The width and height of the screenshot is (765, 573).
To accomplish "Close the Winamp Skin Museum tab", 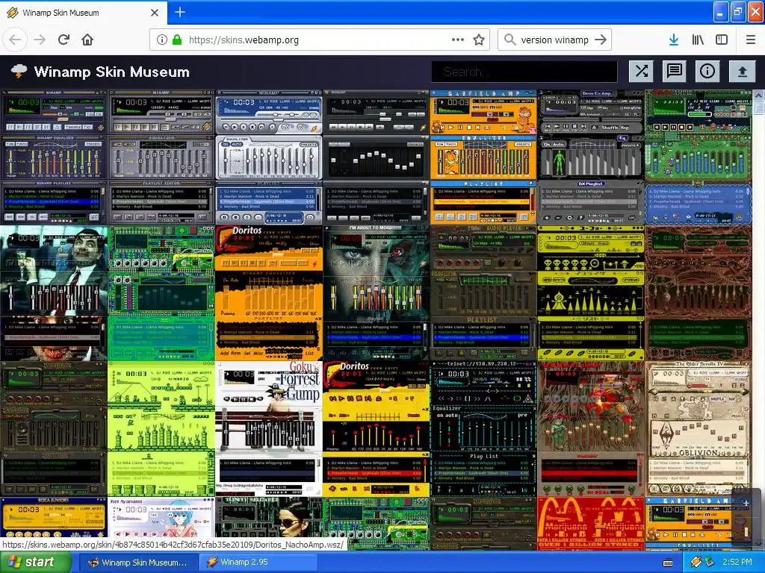I will click(x=155, y=13).
